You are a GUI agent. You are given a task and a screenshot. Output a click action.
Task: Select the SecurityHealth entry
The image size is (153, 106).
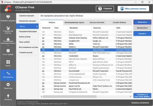(x=86, y=71)
